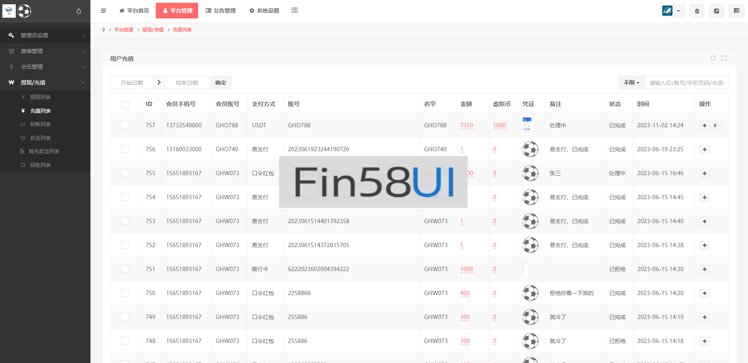Open 系统设置 in the top navigation
748x363 pixels.
point(264,11)
